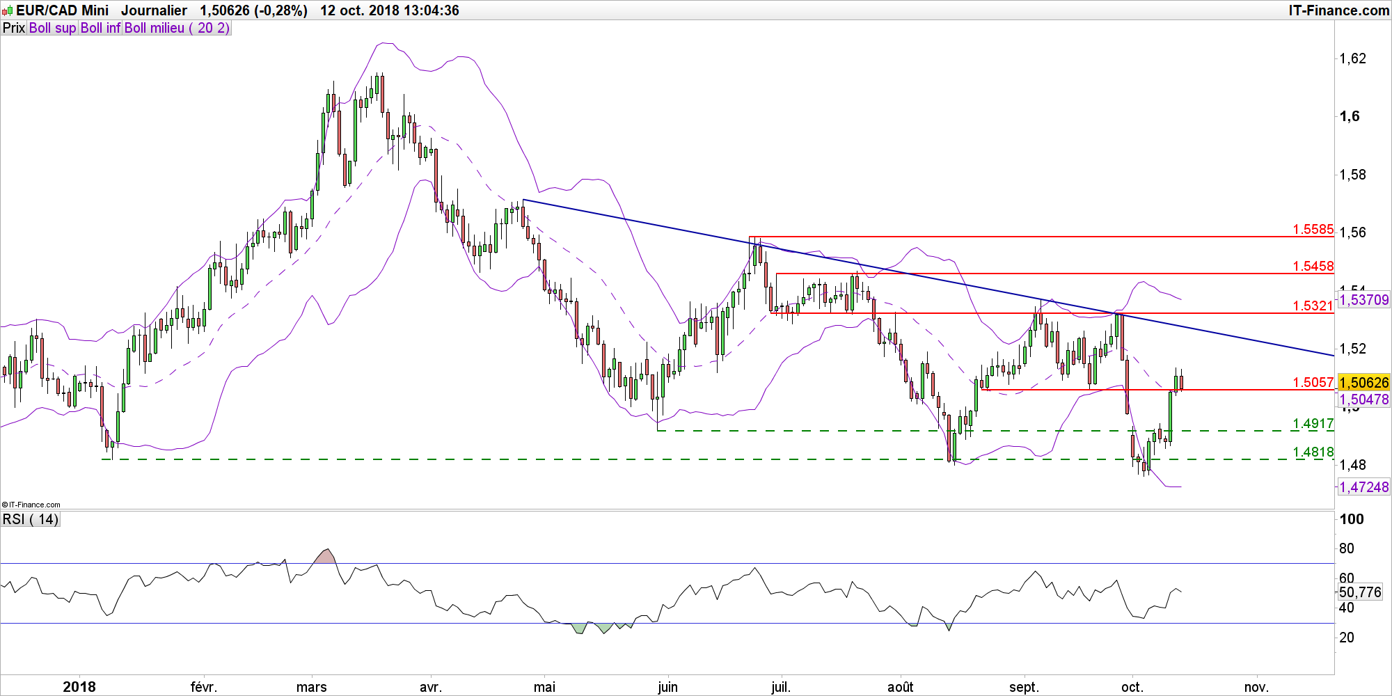Screen dimensions: 1392x696
Task: Select the 1.5057 red level label
Action: tap(1313, 382)
